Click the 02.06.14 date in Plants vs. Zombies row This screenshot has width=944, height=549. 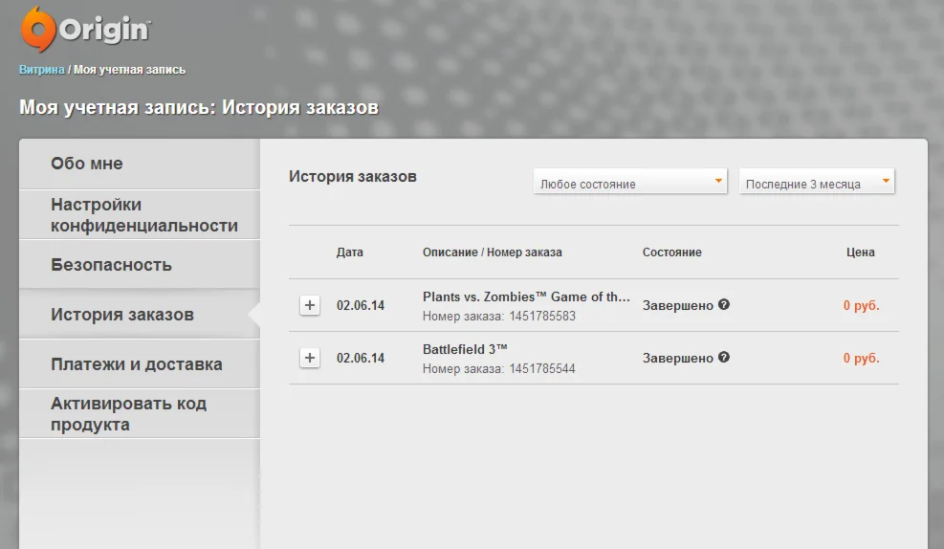pos(360,305)
